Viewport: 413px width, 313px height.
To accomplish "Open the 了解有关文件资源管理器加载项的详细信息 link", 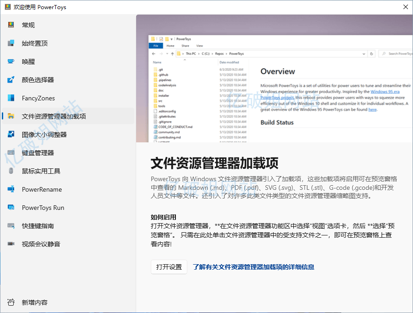I will coord(253,267).
